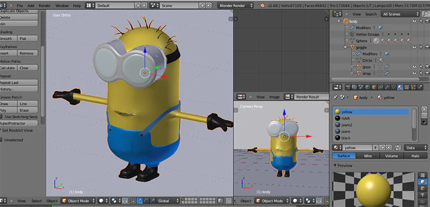Open the Render properties tab camera icon

coord(348,87)
